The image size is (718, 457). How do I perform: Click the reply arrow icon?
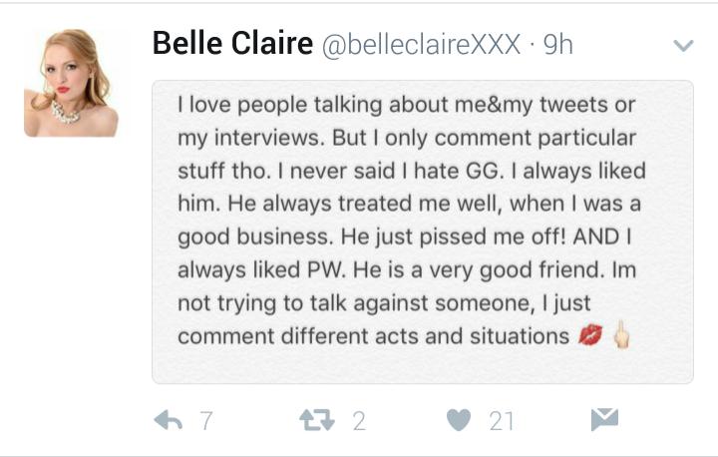(170, 421)
